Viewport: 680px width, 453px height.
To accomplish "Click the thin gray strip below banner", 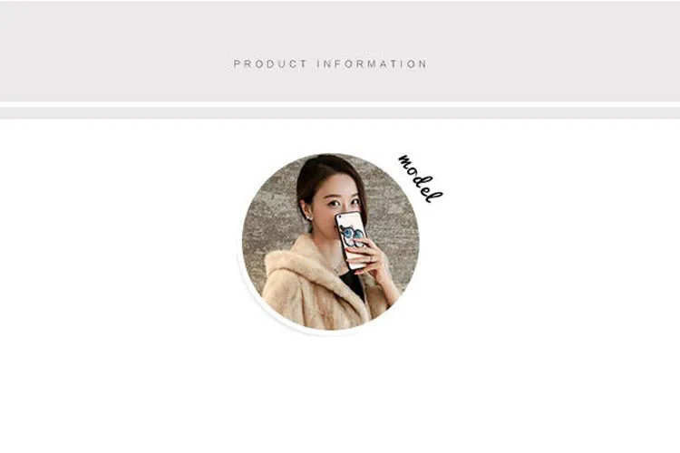I will (x=340, y=112).
